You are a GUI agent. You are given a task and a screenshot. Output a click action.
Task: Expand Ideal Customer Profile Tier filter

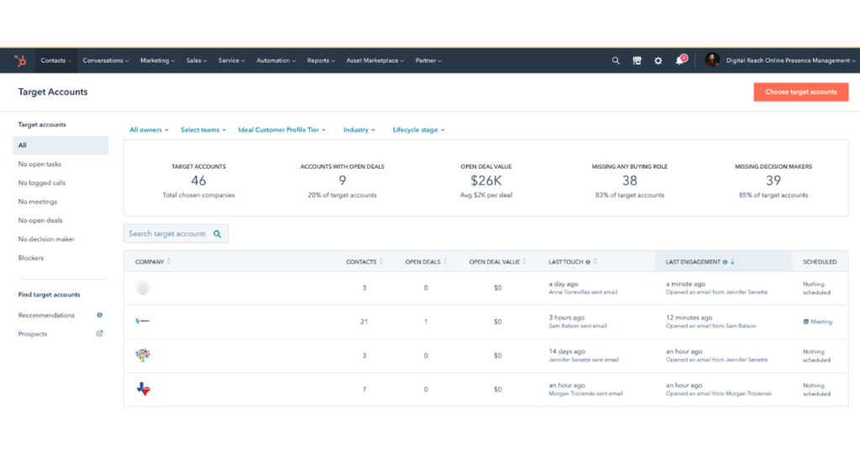(282, 130)
